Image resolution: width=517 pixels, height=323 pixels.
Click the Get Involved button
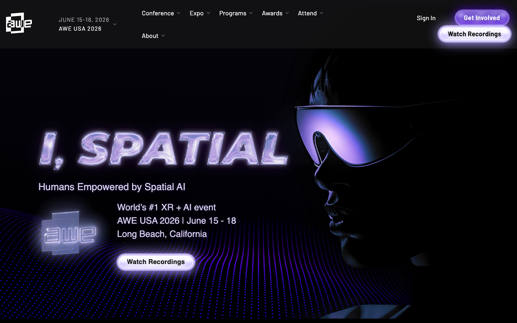click(482, 18)
